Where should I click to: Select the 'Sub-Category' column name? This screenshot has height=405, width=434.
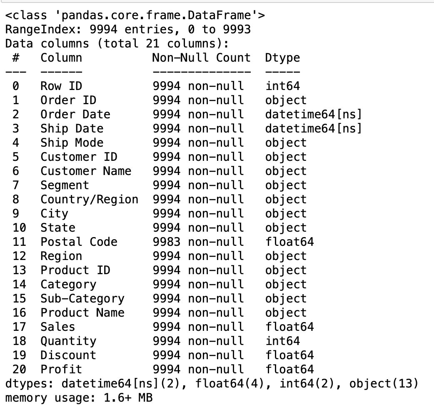[82, 298]
